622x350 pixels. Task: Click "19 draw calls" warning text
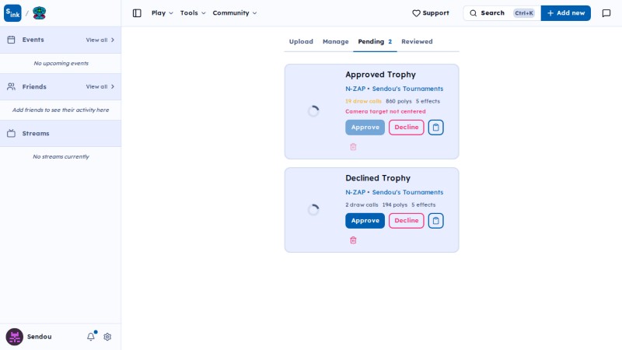point(363,101)
